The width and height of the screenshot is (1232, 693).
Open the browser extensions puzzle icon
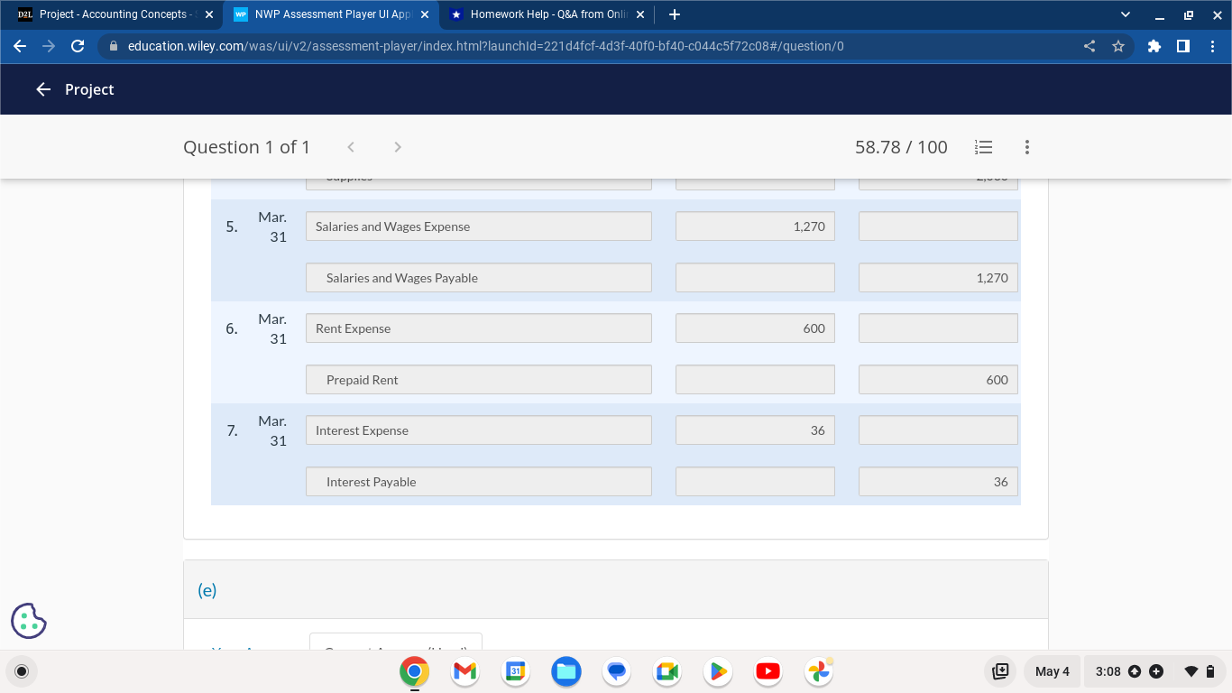pos(1154,45)
